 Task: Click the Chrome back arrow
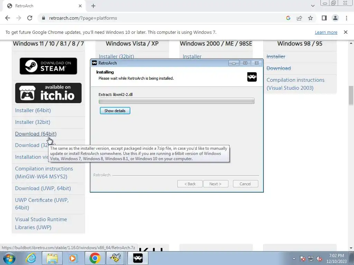pyautogui.click(x=8, y=18)
